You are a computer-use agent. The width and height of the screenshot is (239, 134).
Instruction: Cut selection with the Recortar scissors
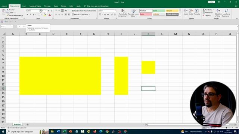[10, 10]
